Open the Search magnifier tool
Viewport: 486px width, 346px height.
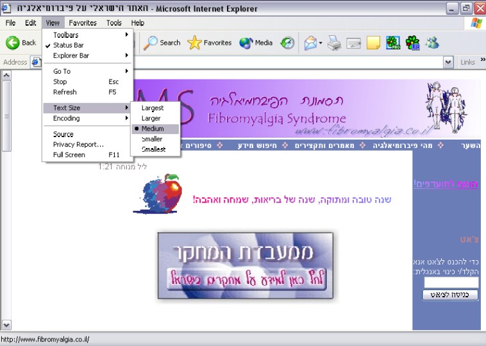(162, 43)
